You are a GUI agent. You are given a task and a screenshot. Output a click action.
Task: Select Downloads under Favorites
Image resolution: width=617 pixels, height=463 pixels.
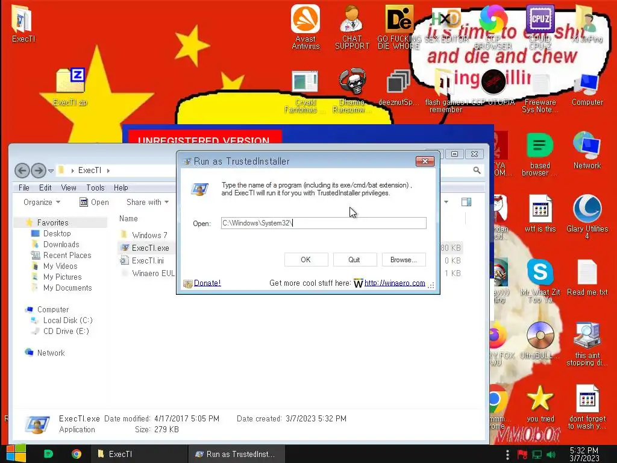pos(61,245)
